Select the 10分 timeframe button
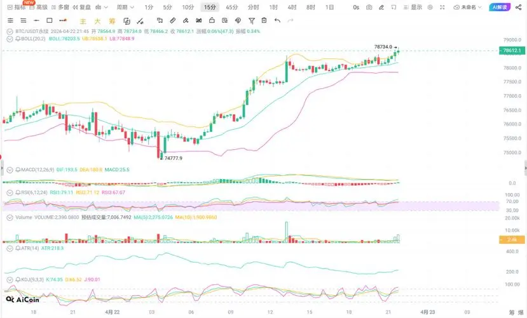The image size is (527, 318). 188,7
